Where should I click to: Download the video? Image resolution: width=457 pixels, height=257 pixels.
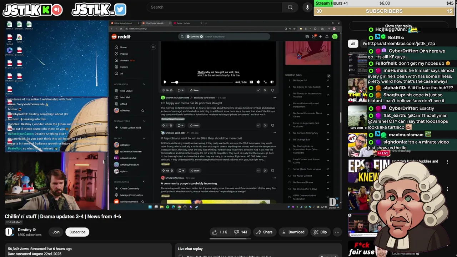tap(293, 232)
